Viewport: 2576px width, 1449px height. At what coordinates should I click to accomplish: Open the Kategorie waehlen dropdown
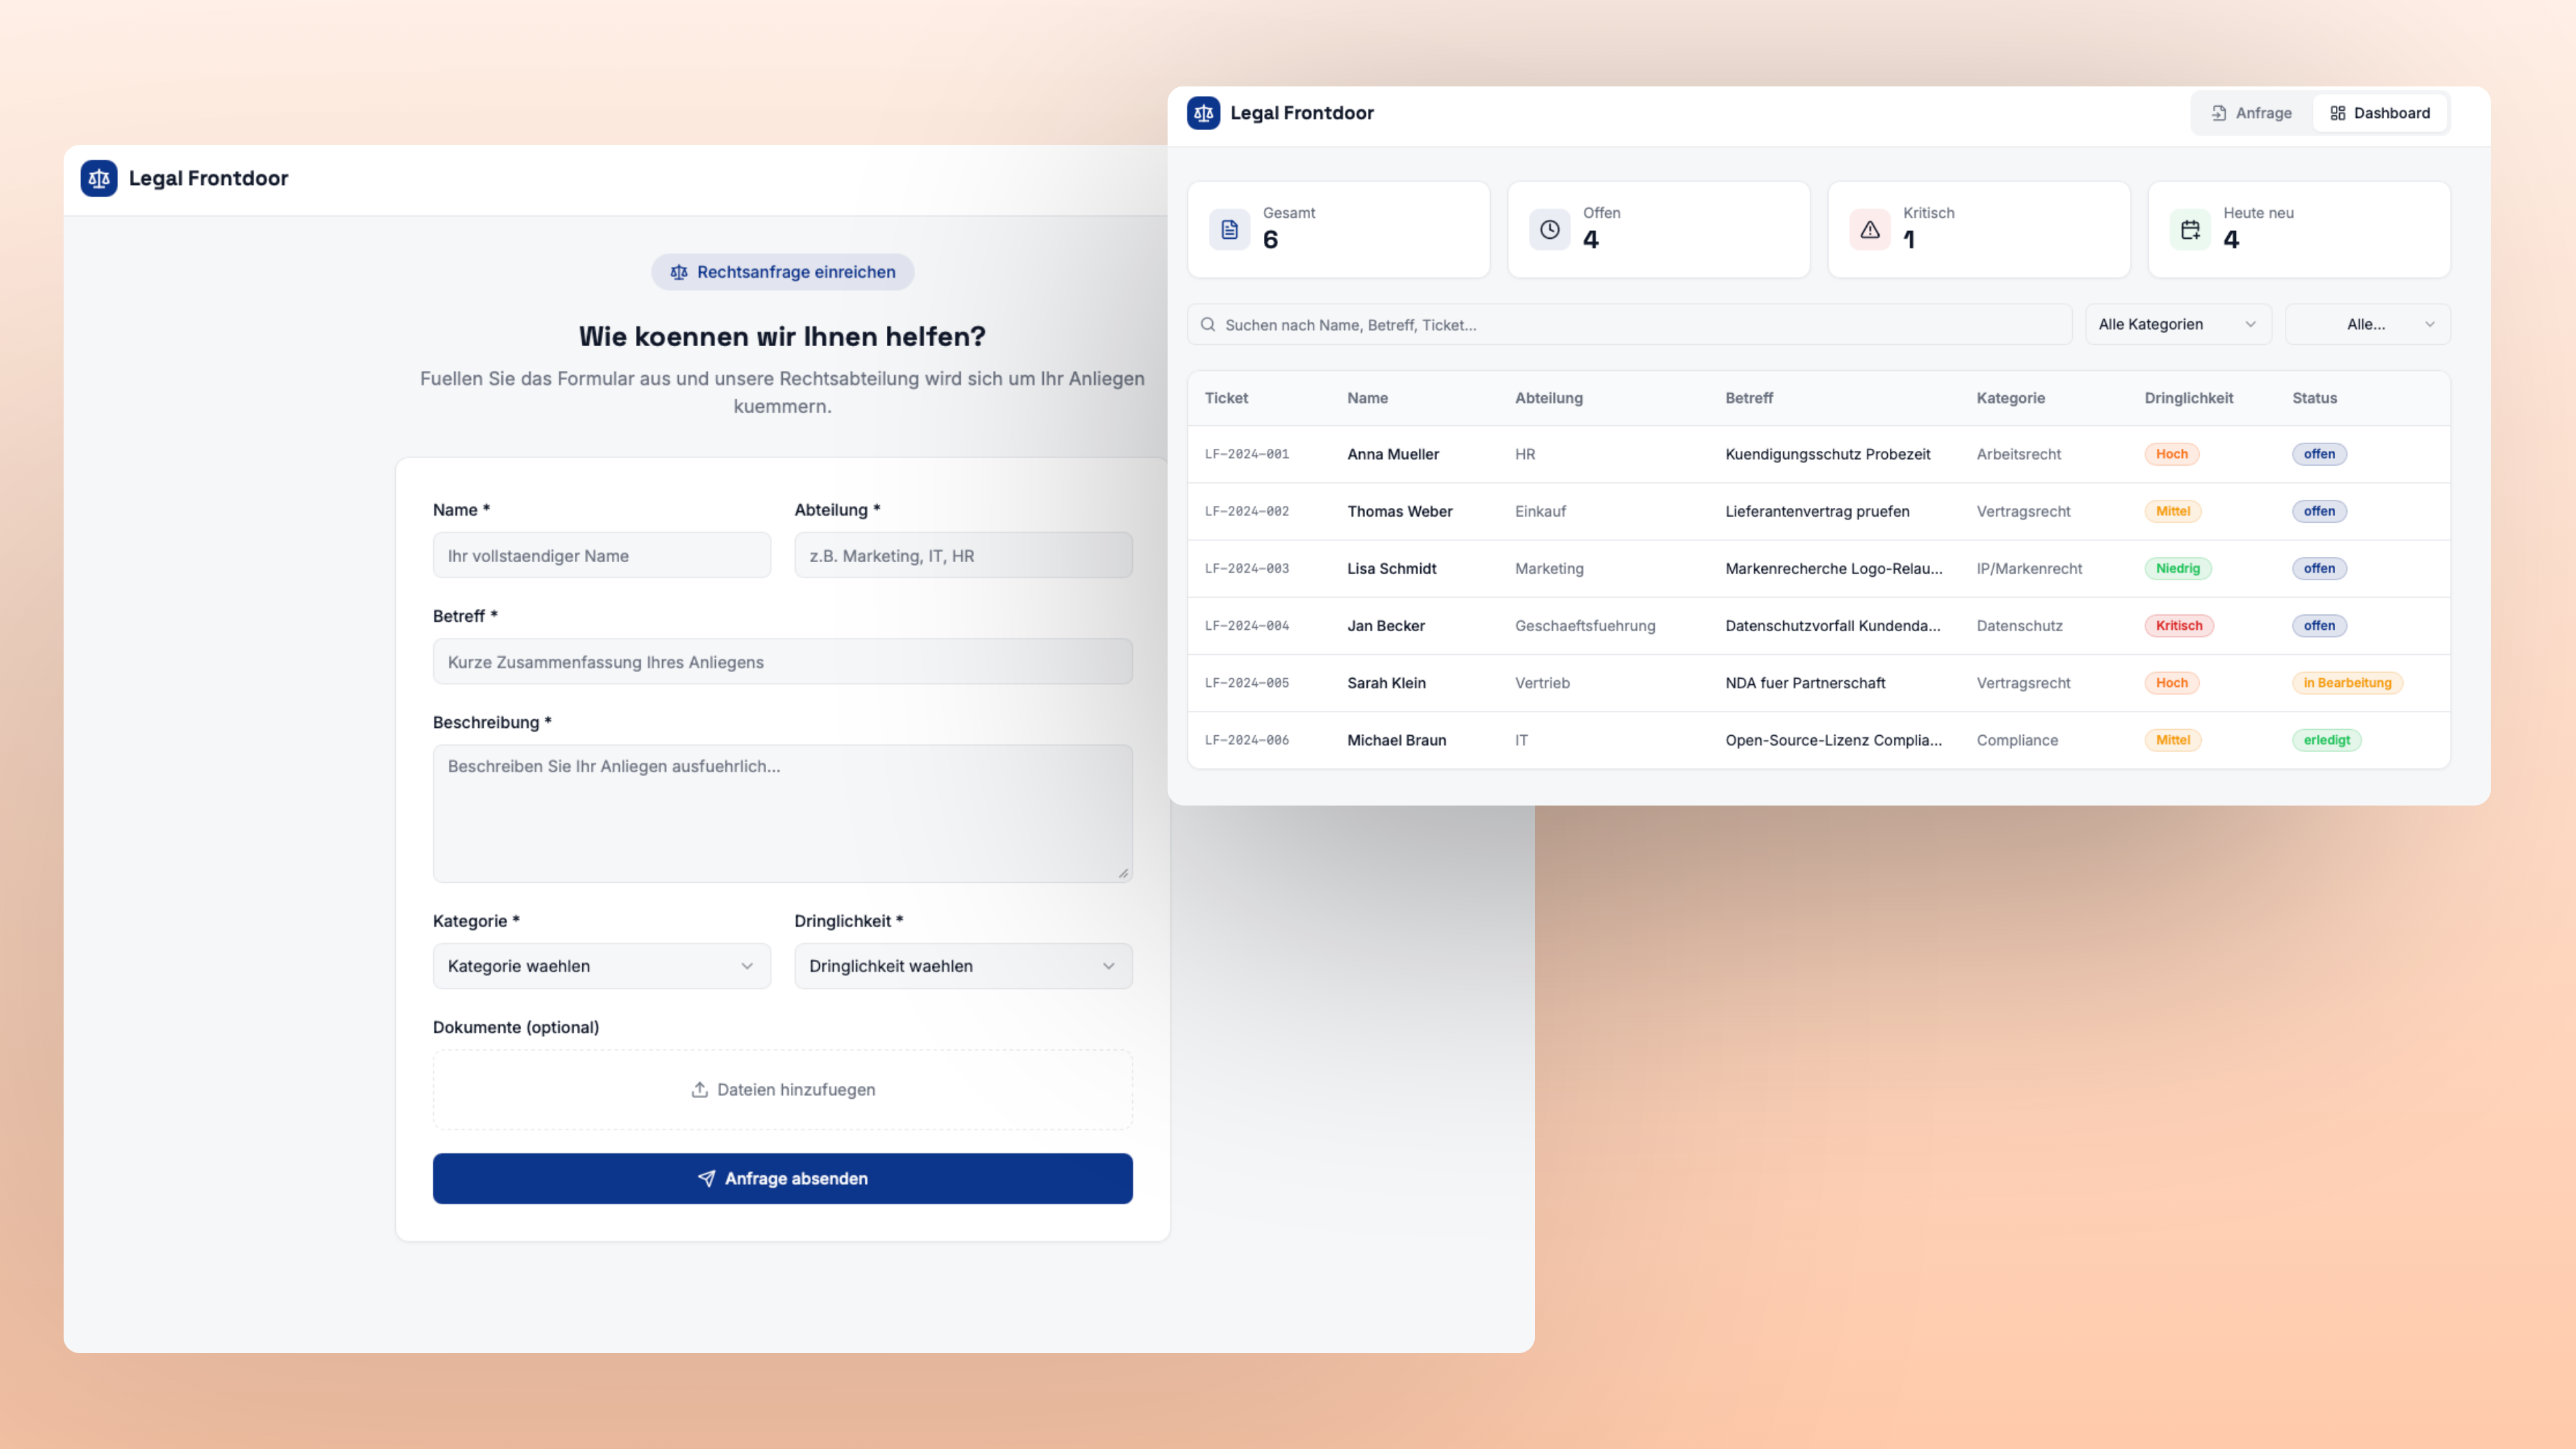pos(601,966)
